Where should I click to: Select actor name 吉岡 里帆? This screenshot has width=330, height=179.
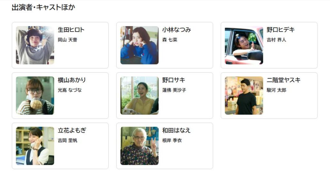coord(68,141)
